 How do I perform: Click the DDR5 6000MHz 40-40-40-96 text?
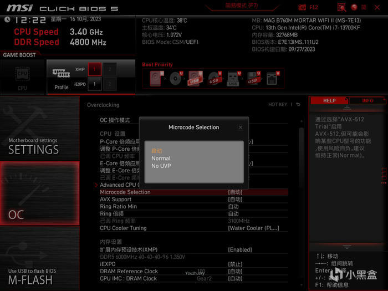[x=142, y=257]
